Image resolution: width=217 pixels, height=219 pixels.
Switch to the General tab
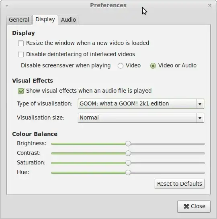pos(19,20)
